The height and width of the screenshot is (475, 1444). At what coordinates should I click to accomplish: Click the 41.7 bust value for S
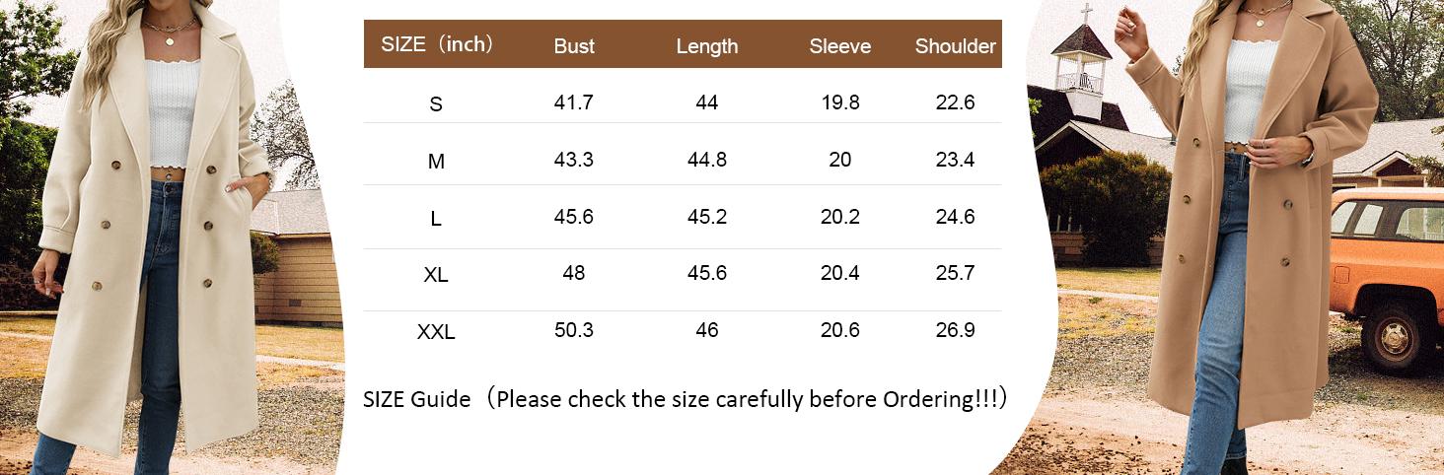574,102
